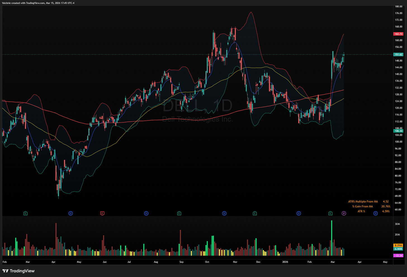Click the tall red volume bar in early April 2025
This screenshot has height=277, width=407.
click(56, 239)
